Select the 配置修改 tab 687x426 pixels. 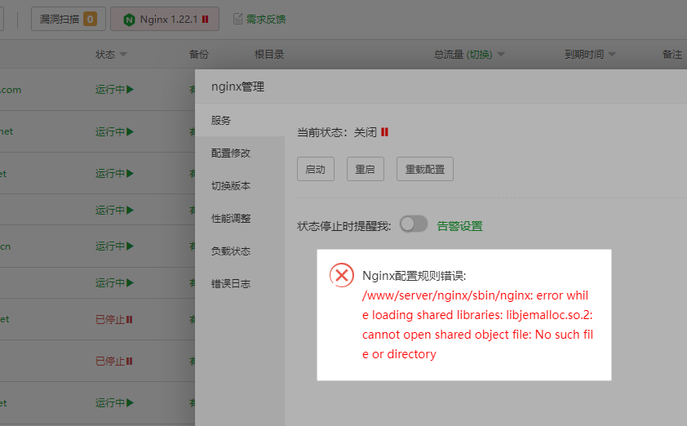point(240,153)
